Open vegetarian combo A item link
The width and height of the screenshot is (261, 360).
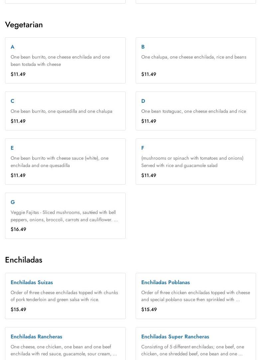pyautogui.click(x=12, y=47)
